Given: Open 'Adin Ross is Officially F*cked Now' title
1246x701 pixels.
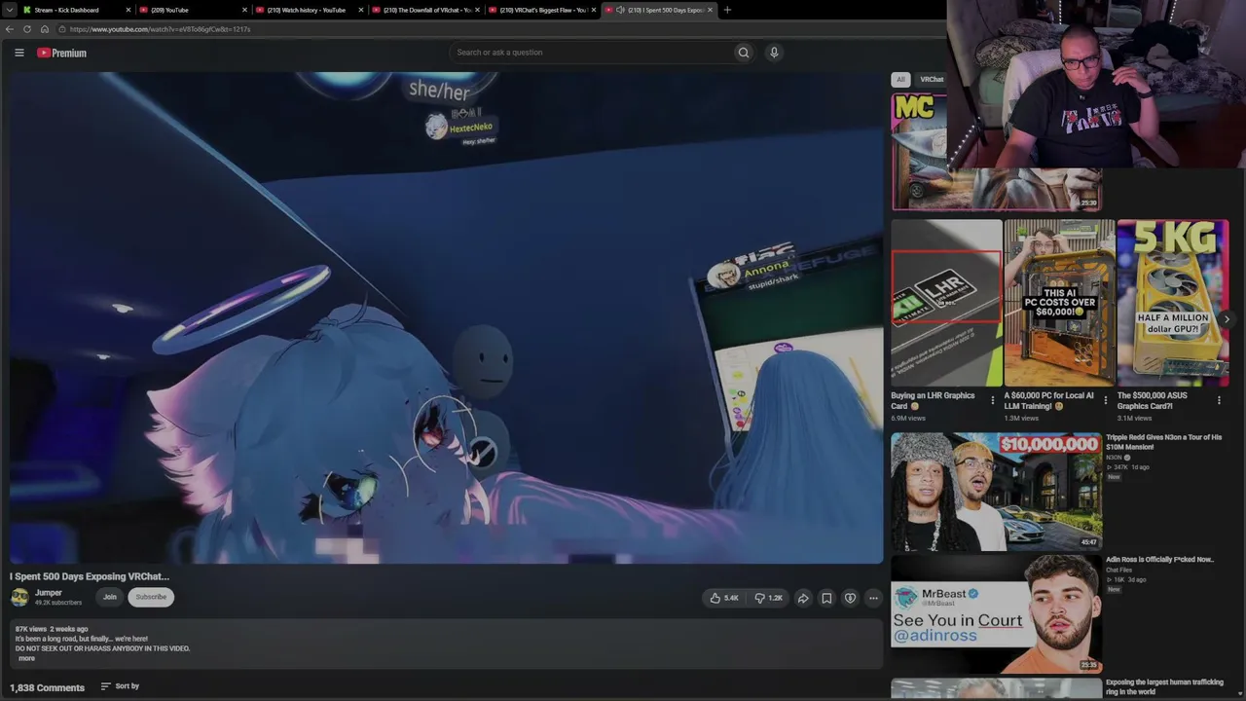Looking at the screenshot, I should [1159, 560].
